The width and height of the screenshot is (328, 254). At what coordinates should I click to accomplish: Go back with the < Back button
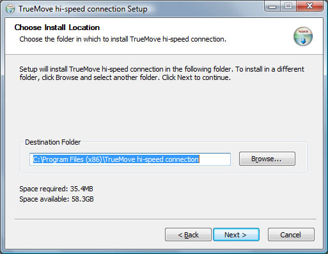(188, 235)
